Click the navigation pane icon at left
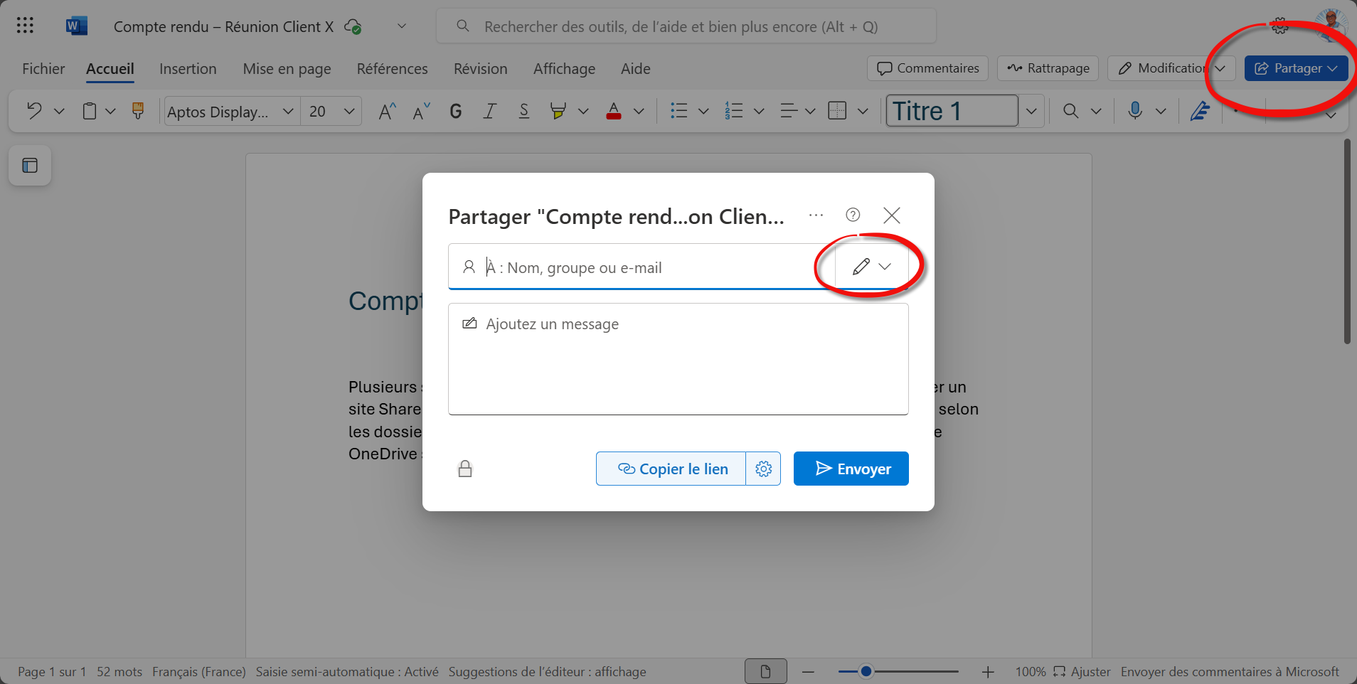 (30, 166)
